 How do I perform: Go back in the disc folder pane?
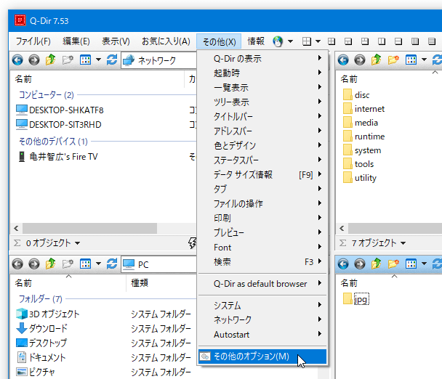pos(343,60)
